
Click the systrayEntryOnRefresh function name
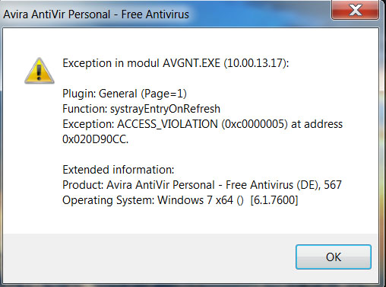pyautogui.click(x=165, y=109)
